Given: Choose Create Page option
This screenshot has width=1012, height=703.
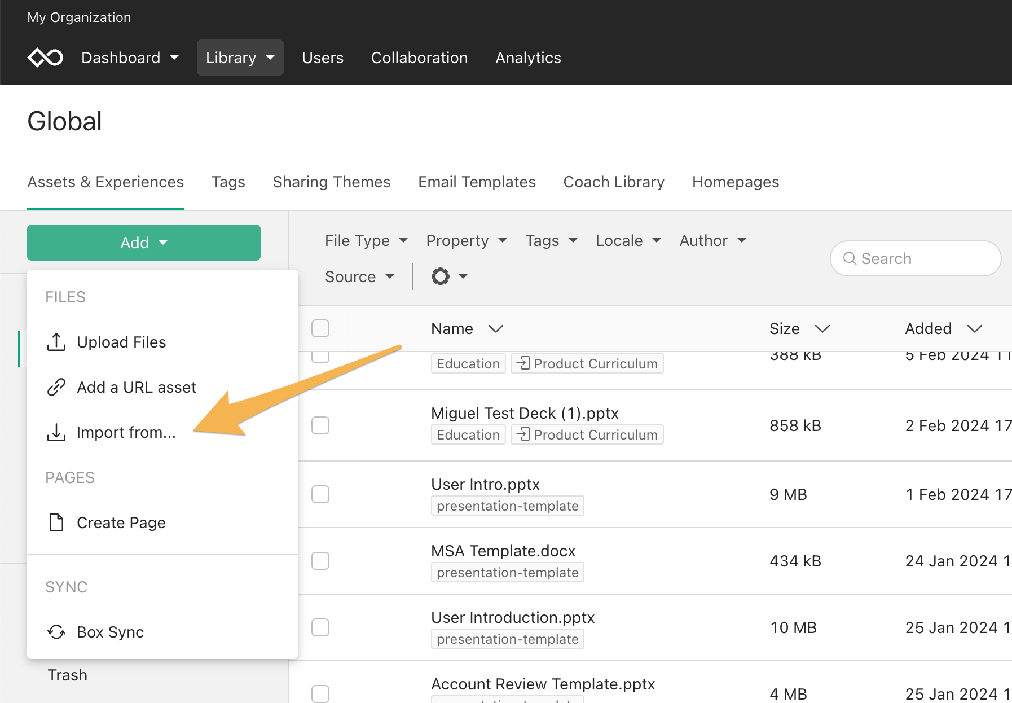Looking at the screenshot, I should point(162,522).
